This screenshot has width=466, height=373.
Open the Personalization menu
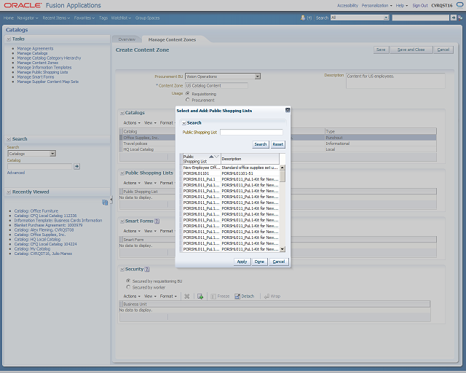coord(377,5)
